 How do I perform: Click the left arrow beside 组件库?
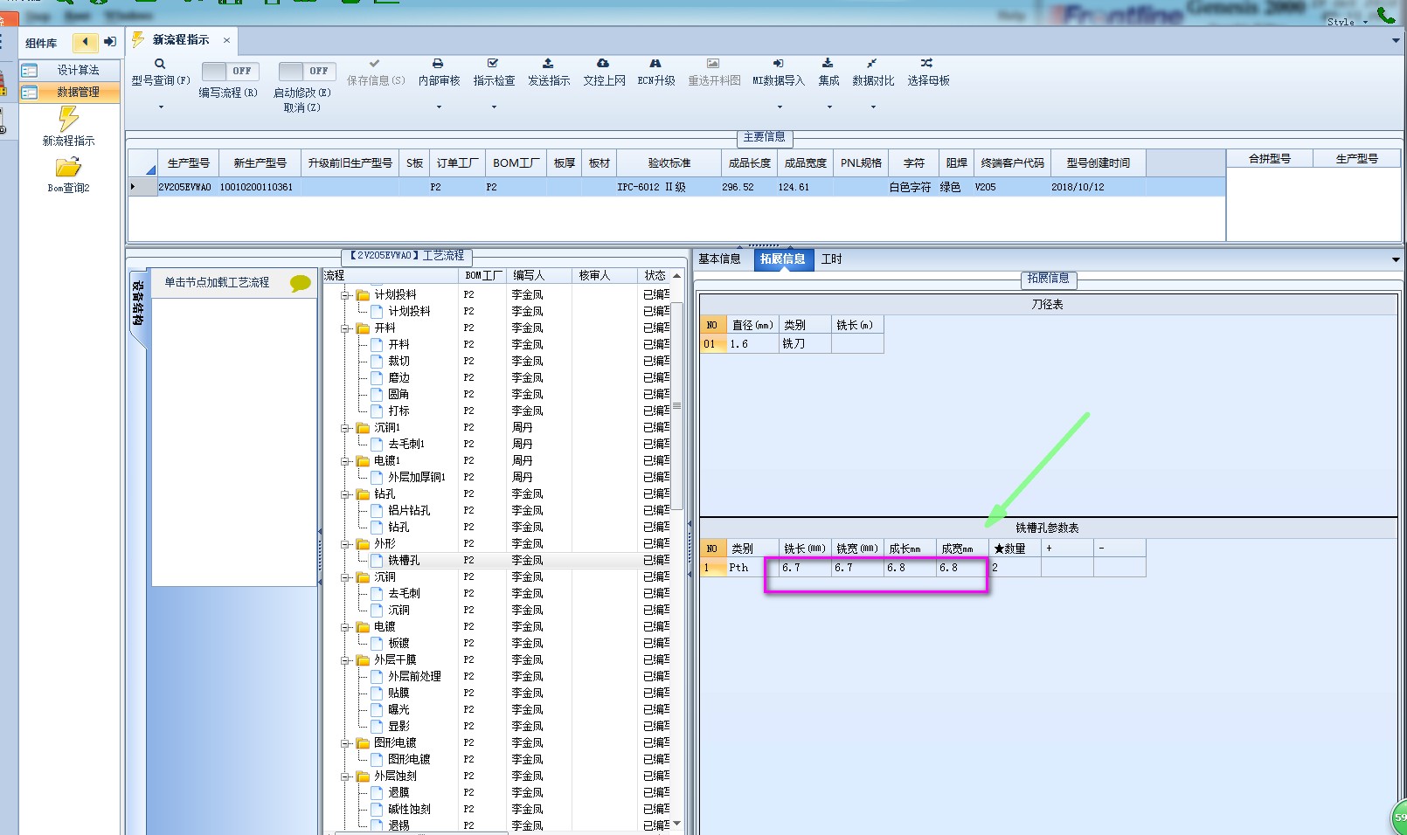pos(85,42)
